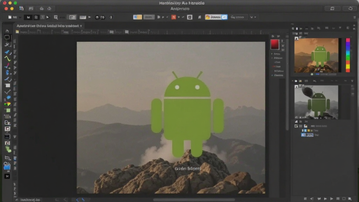Image resolution: width=359 pixels, height=202 pixels.
Task: Pick a hue on the rainbow color strip
Action: (x=348, y=55)
